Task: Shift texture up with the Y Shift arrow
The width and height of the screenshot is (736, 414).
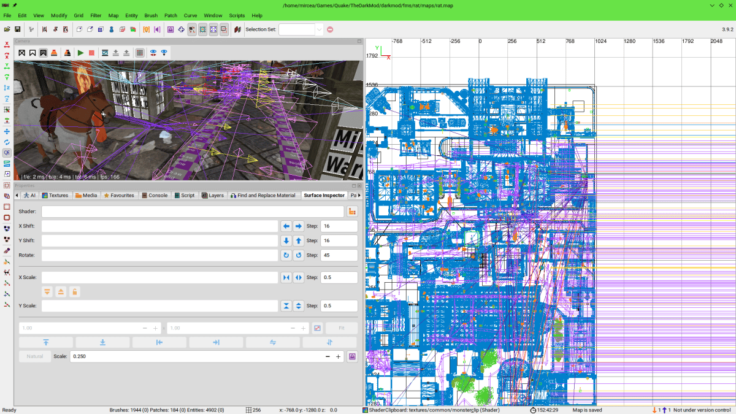Action: [x=298, y=241]
